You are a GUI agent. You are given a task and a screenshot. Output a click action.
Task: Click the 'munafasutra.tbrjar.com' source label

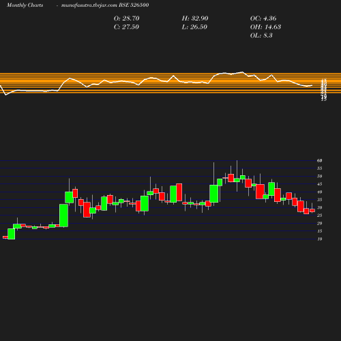(x=89, y=5)
